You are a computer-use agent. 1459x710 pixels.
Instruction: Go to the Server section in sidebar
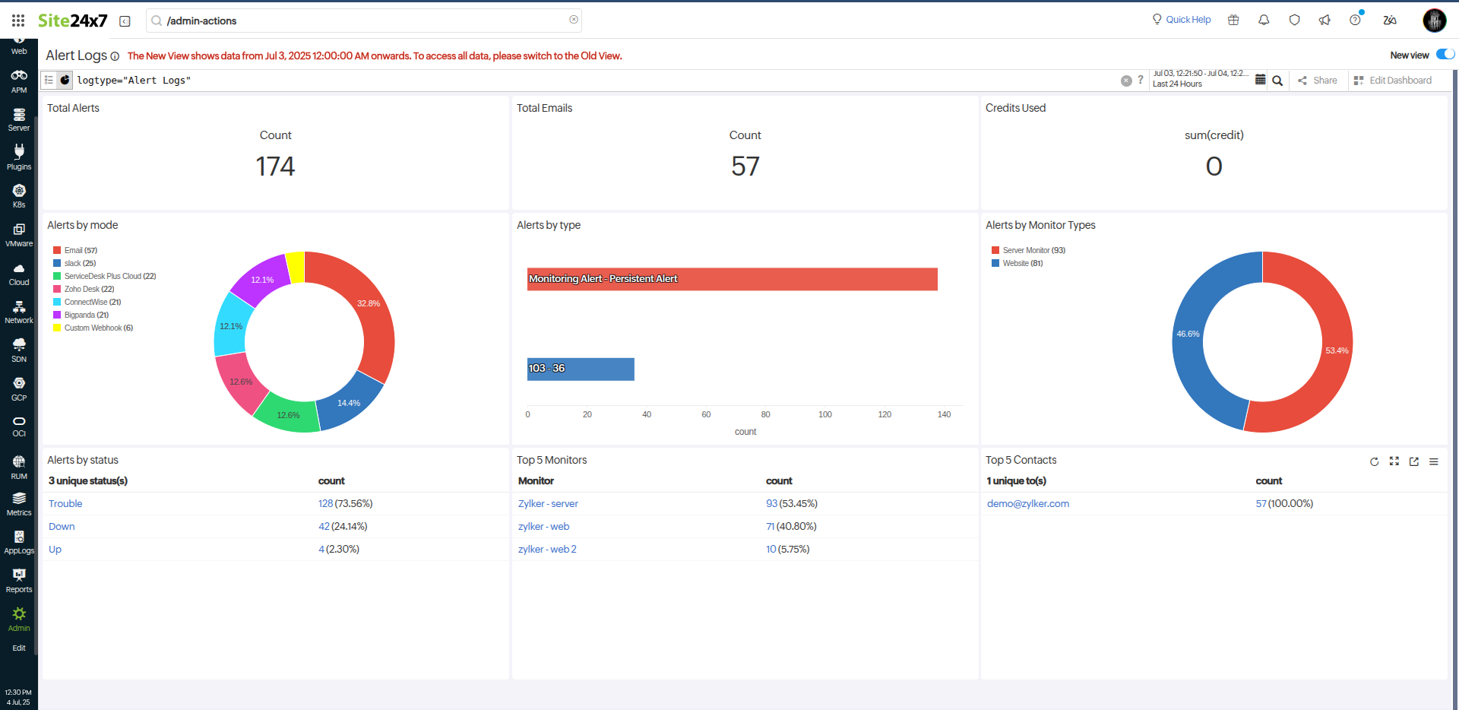coord(19,119)
